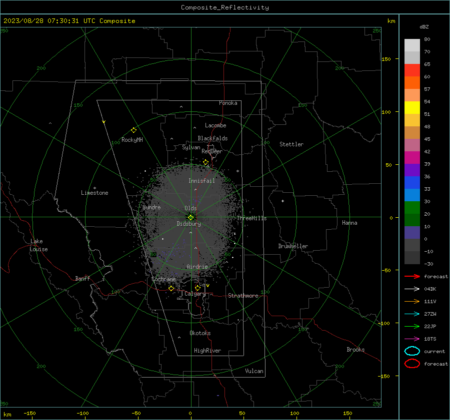Viewport: 450px width, 420px height.
Task: Click the white plus marker west of Hanna
Action: coord(282,201)
